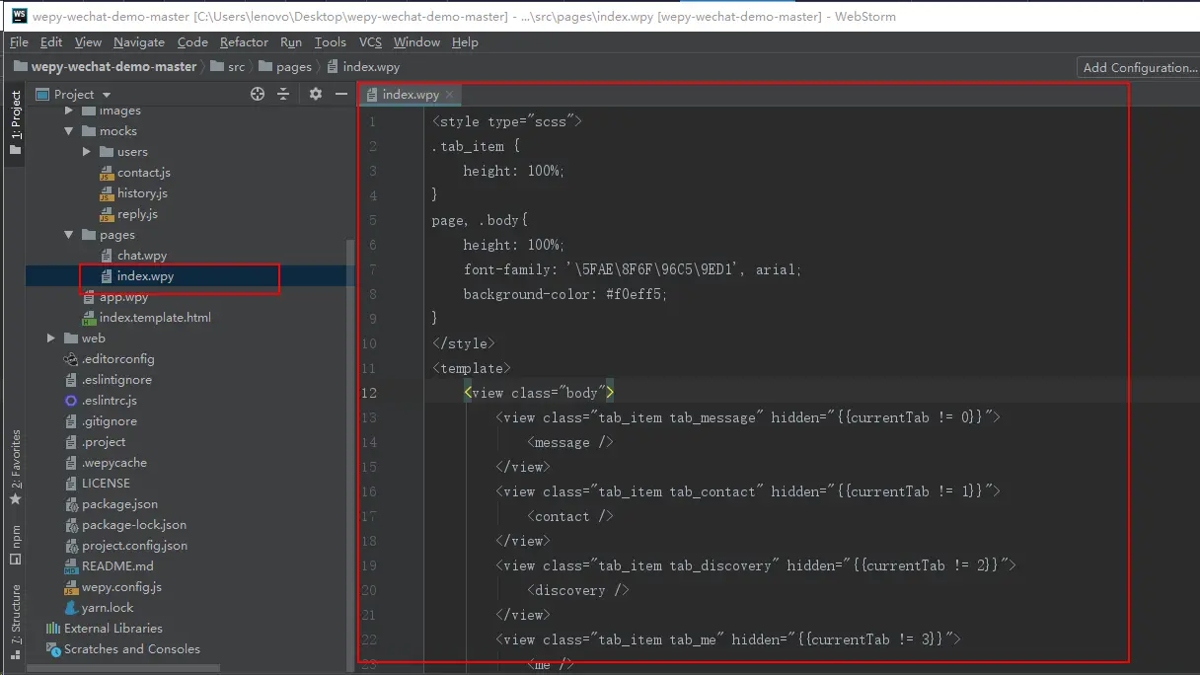Open the Help menu
The image size is (1200, 675).
[x=465, y=41]
